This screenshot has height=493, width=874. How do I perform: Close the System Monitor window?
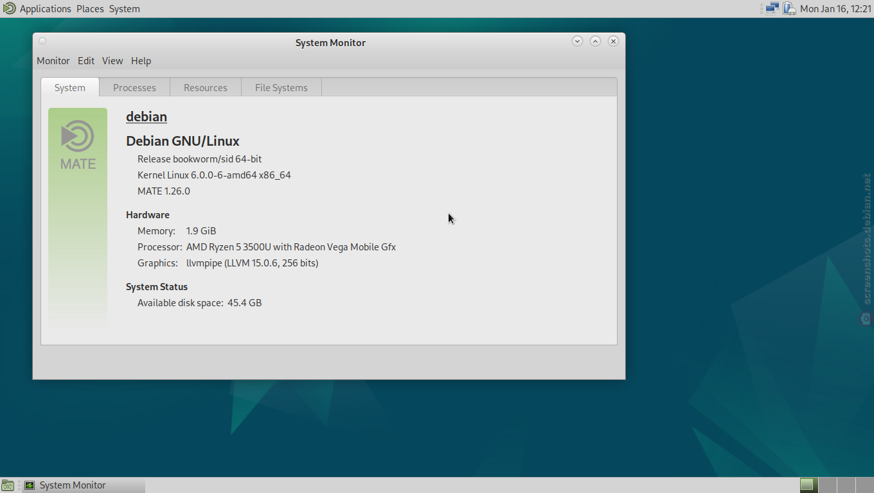tap(613, 41)
